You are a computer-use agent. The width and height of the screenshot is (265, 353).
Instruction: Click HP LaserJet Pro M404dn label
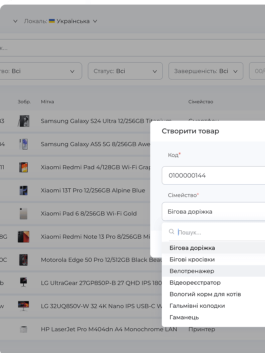(x=109, y=329)
